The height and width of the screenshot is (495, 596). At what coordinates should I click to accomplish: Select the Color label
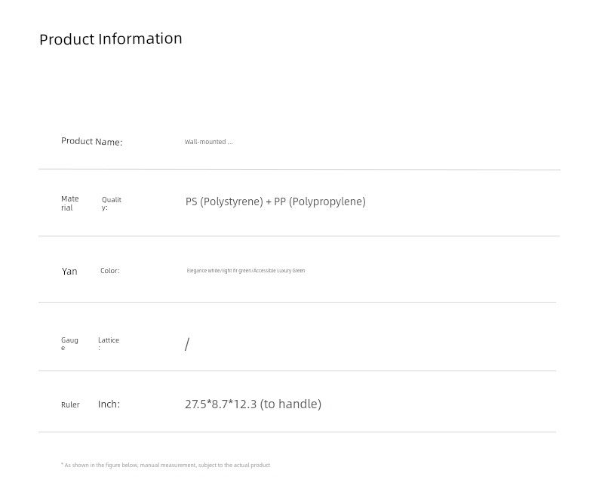pyautogui.click(x=109, y=270)
